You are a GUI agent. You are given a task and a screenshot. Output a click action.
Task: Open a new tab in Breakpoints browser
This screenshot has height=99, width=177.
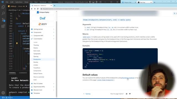coord(55,5)
